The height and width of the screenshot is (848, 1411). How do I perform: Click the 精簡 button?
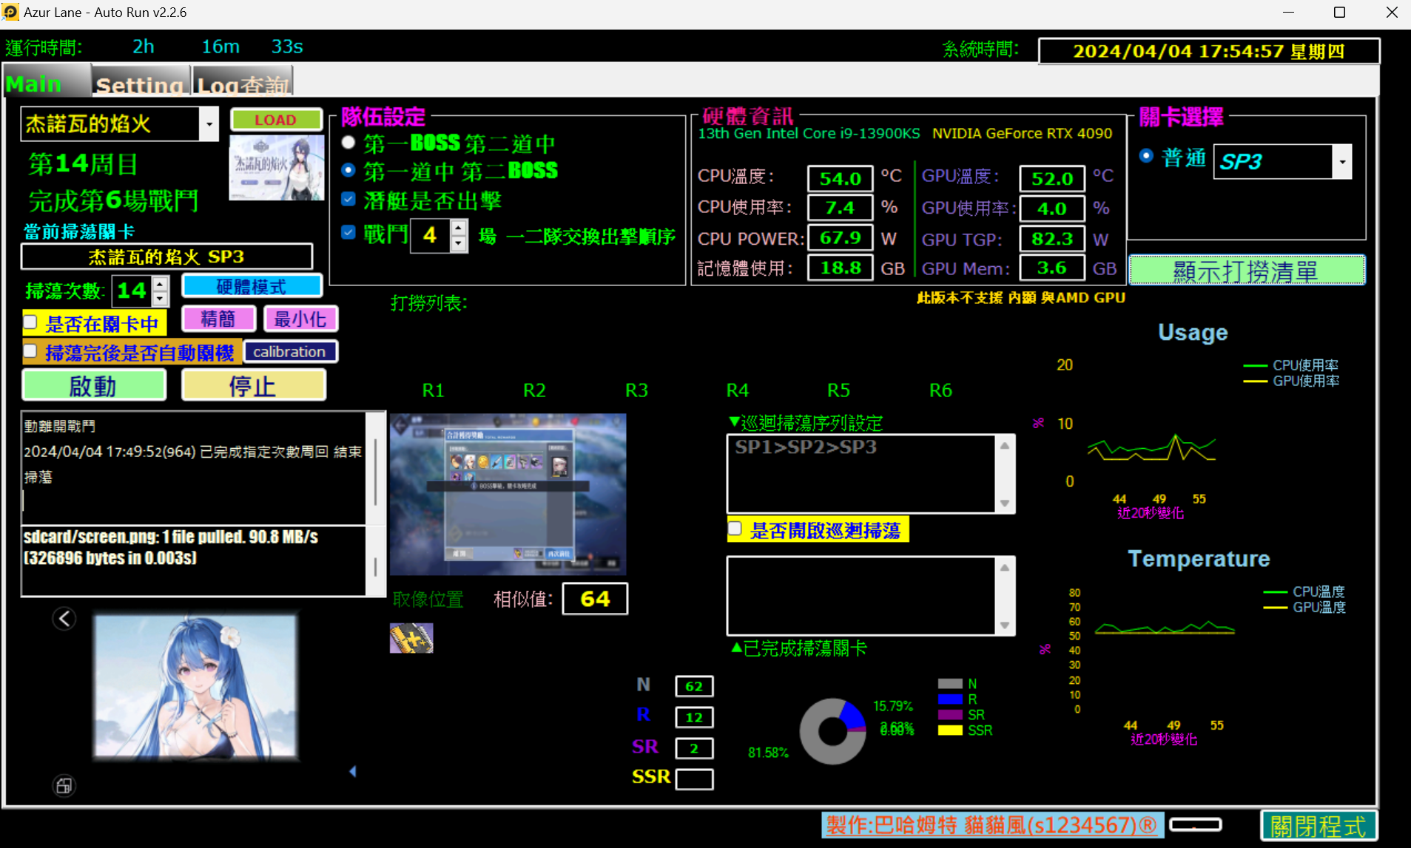(218, 319)
